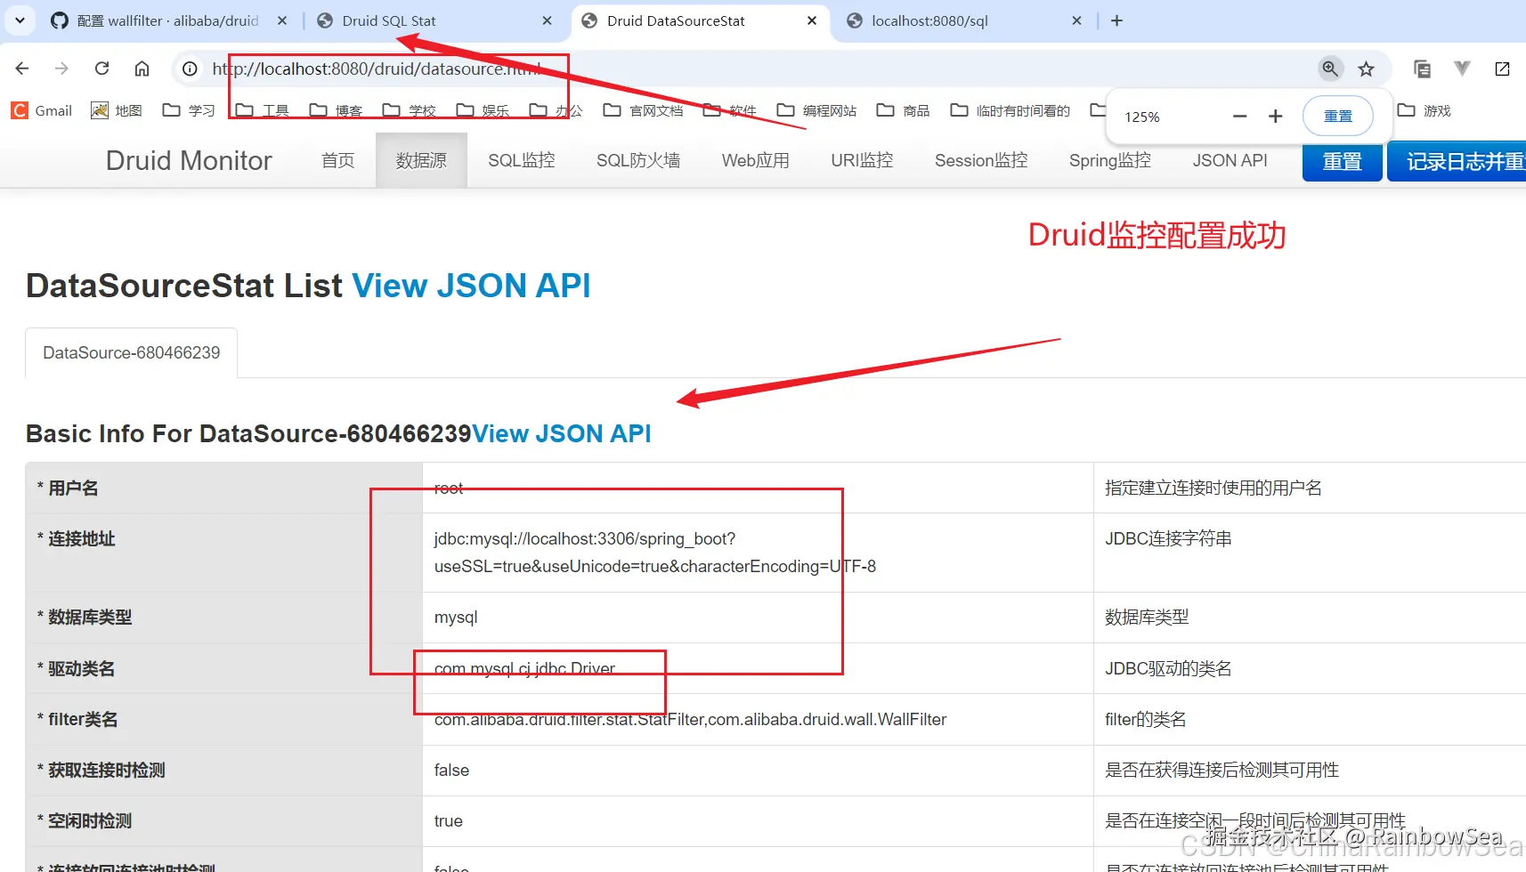Click the Druid Monitor brand title
Image resolution: width=1526 pixels, height=872 pixels.
coord(189,160)
